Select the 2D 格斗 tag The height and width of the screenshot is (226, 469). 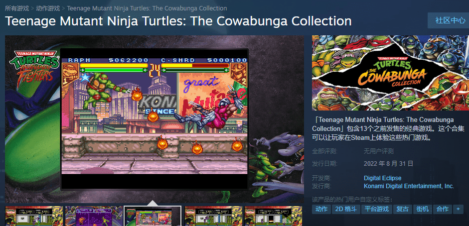(x=346, y=209)
